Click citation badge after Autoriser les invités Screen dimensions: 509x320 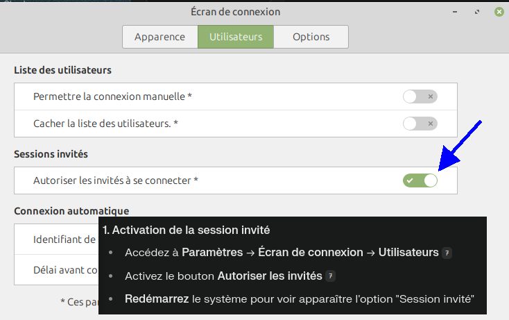tap(331, 276)
